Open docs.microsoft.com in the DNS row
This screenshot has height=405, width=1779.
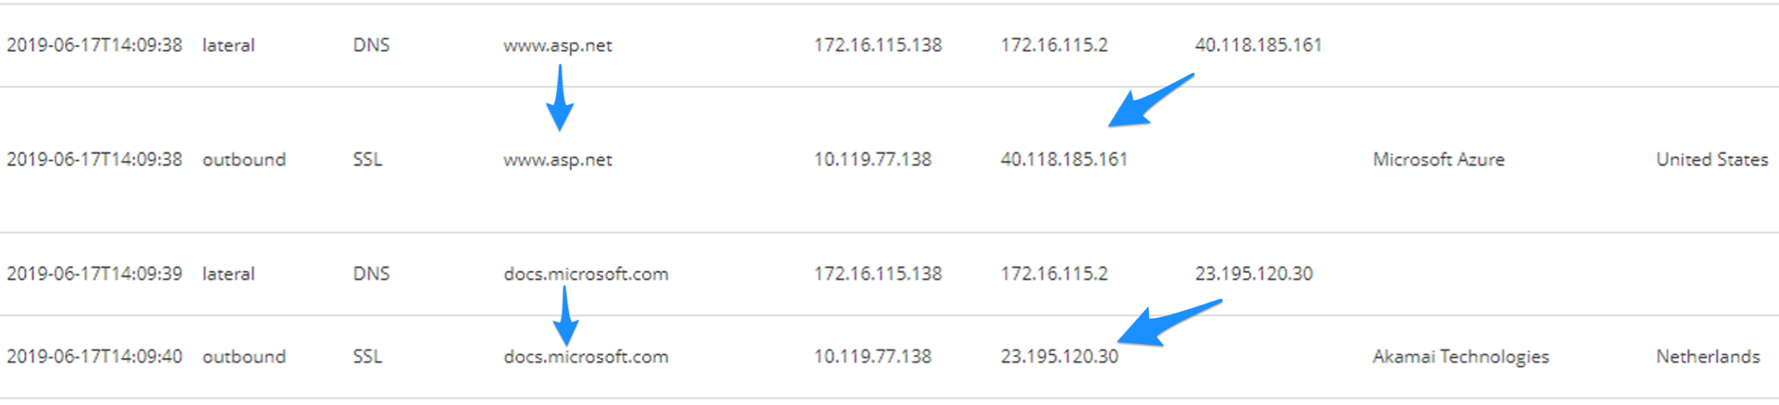tap(586, 275)
